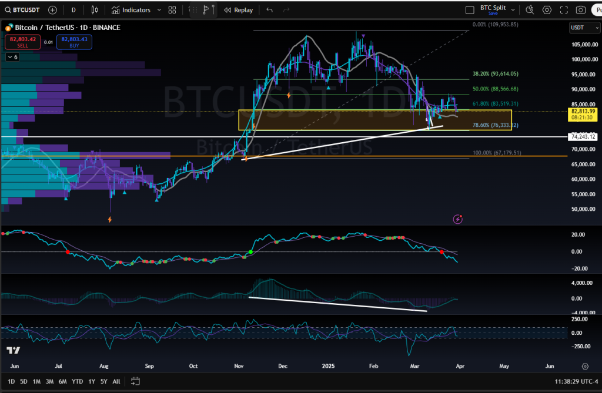Image resolution: width=602 pixels, height=393 pixels.
Task: Open go to date calendar icon
Action: click(x=135, y=381)
